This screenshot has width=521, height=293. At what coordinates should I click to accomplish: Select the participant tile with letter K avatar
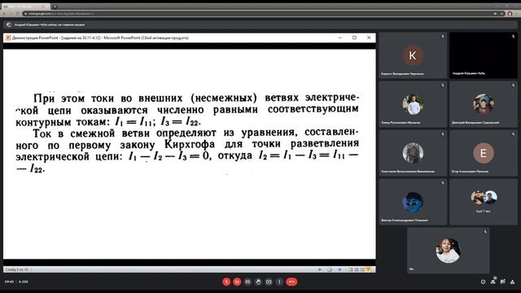tap(413, 55)
